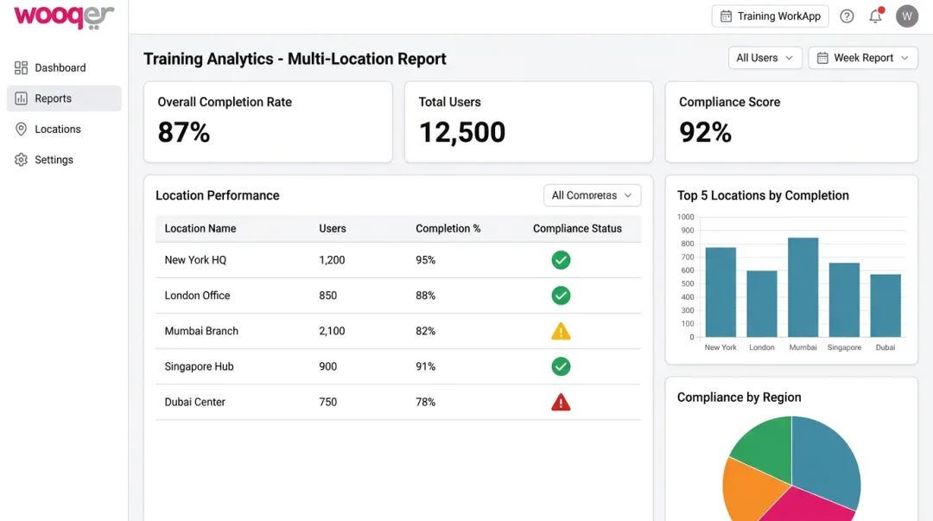This screenshot has height=521, width=933.
Task: Go to Dashboard in the sidebar
Action: 64,68
